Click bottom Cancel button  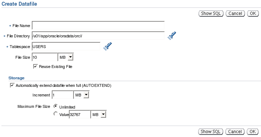[235, 132]
